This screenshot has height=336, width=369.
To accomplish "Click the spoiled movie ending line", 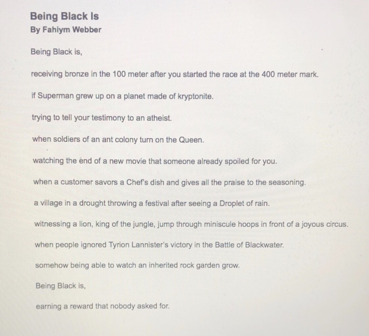I will pyautogui.click(x=155, y=161).
